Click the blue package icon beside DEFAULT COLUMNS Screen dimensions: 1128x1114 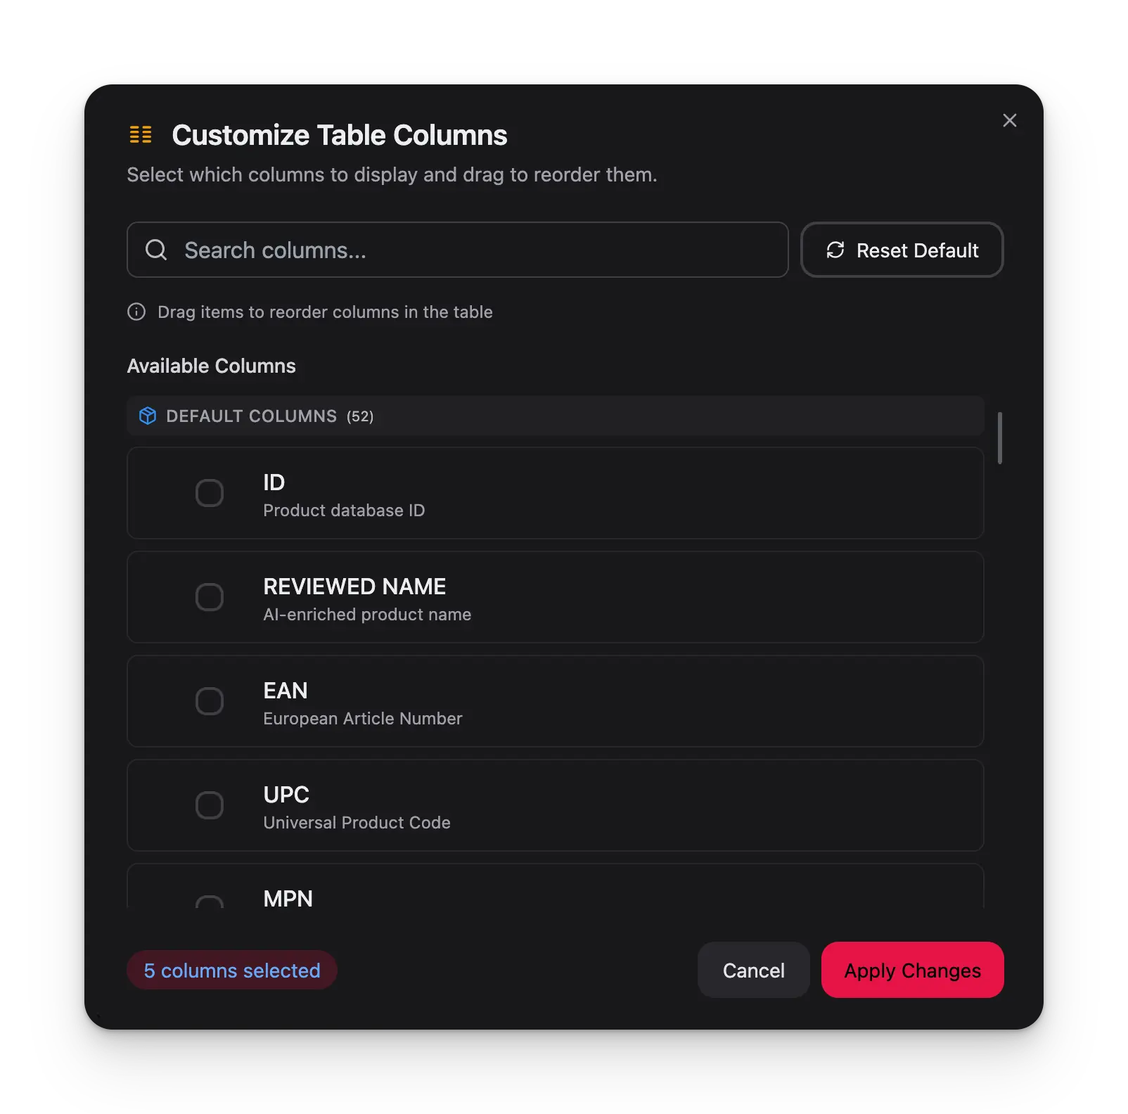pyautogui.click(x=148, y=416)
